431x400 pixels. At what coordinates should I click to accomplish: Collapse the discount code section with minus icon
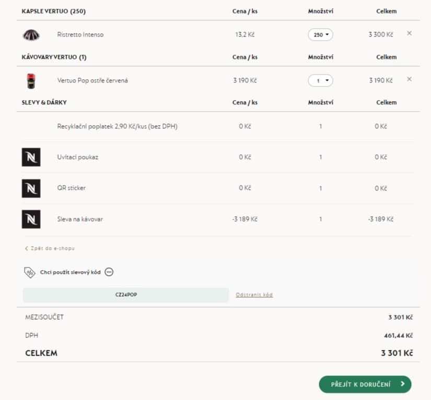tap(109, 272)
